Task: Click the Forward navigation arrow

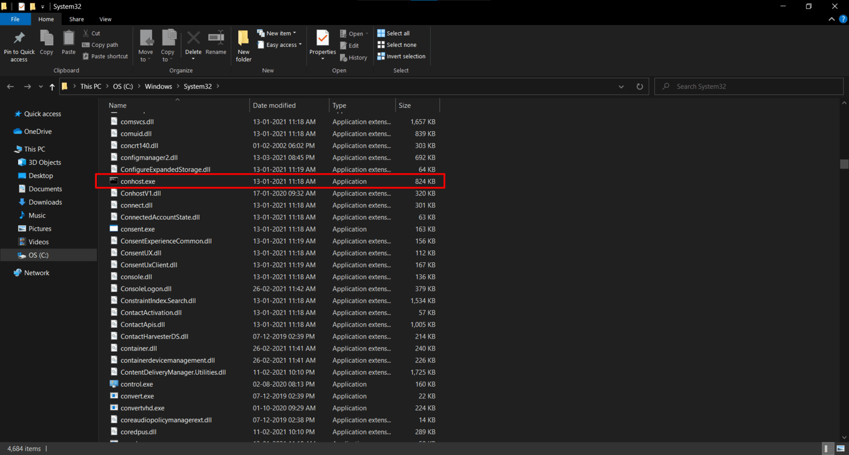Action: [27, 86]
